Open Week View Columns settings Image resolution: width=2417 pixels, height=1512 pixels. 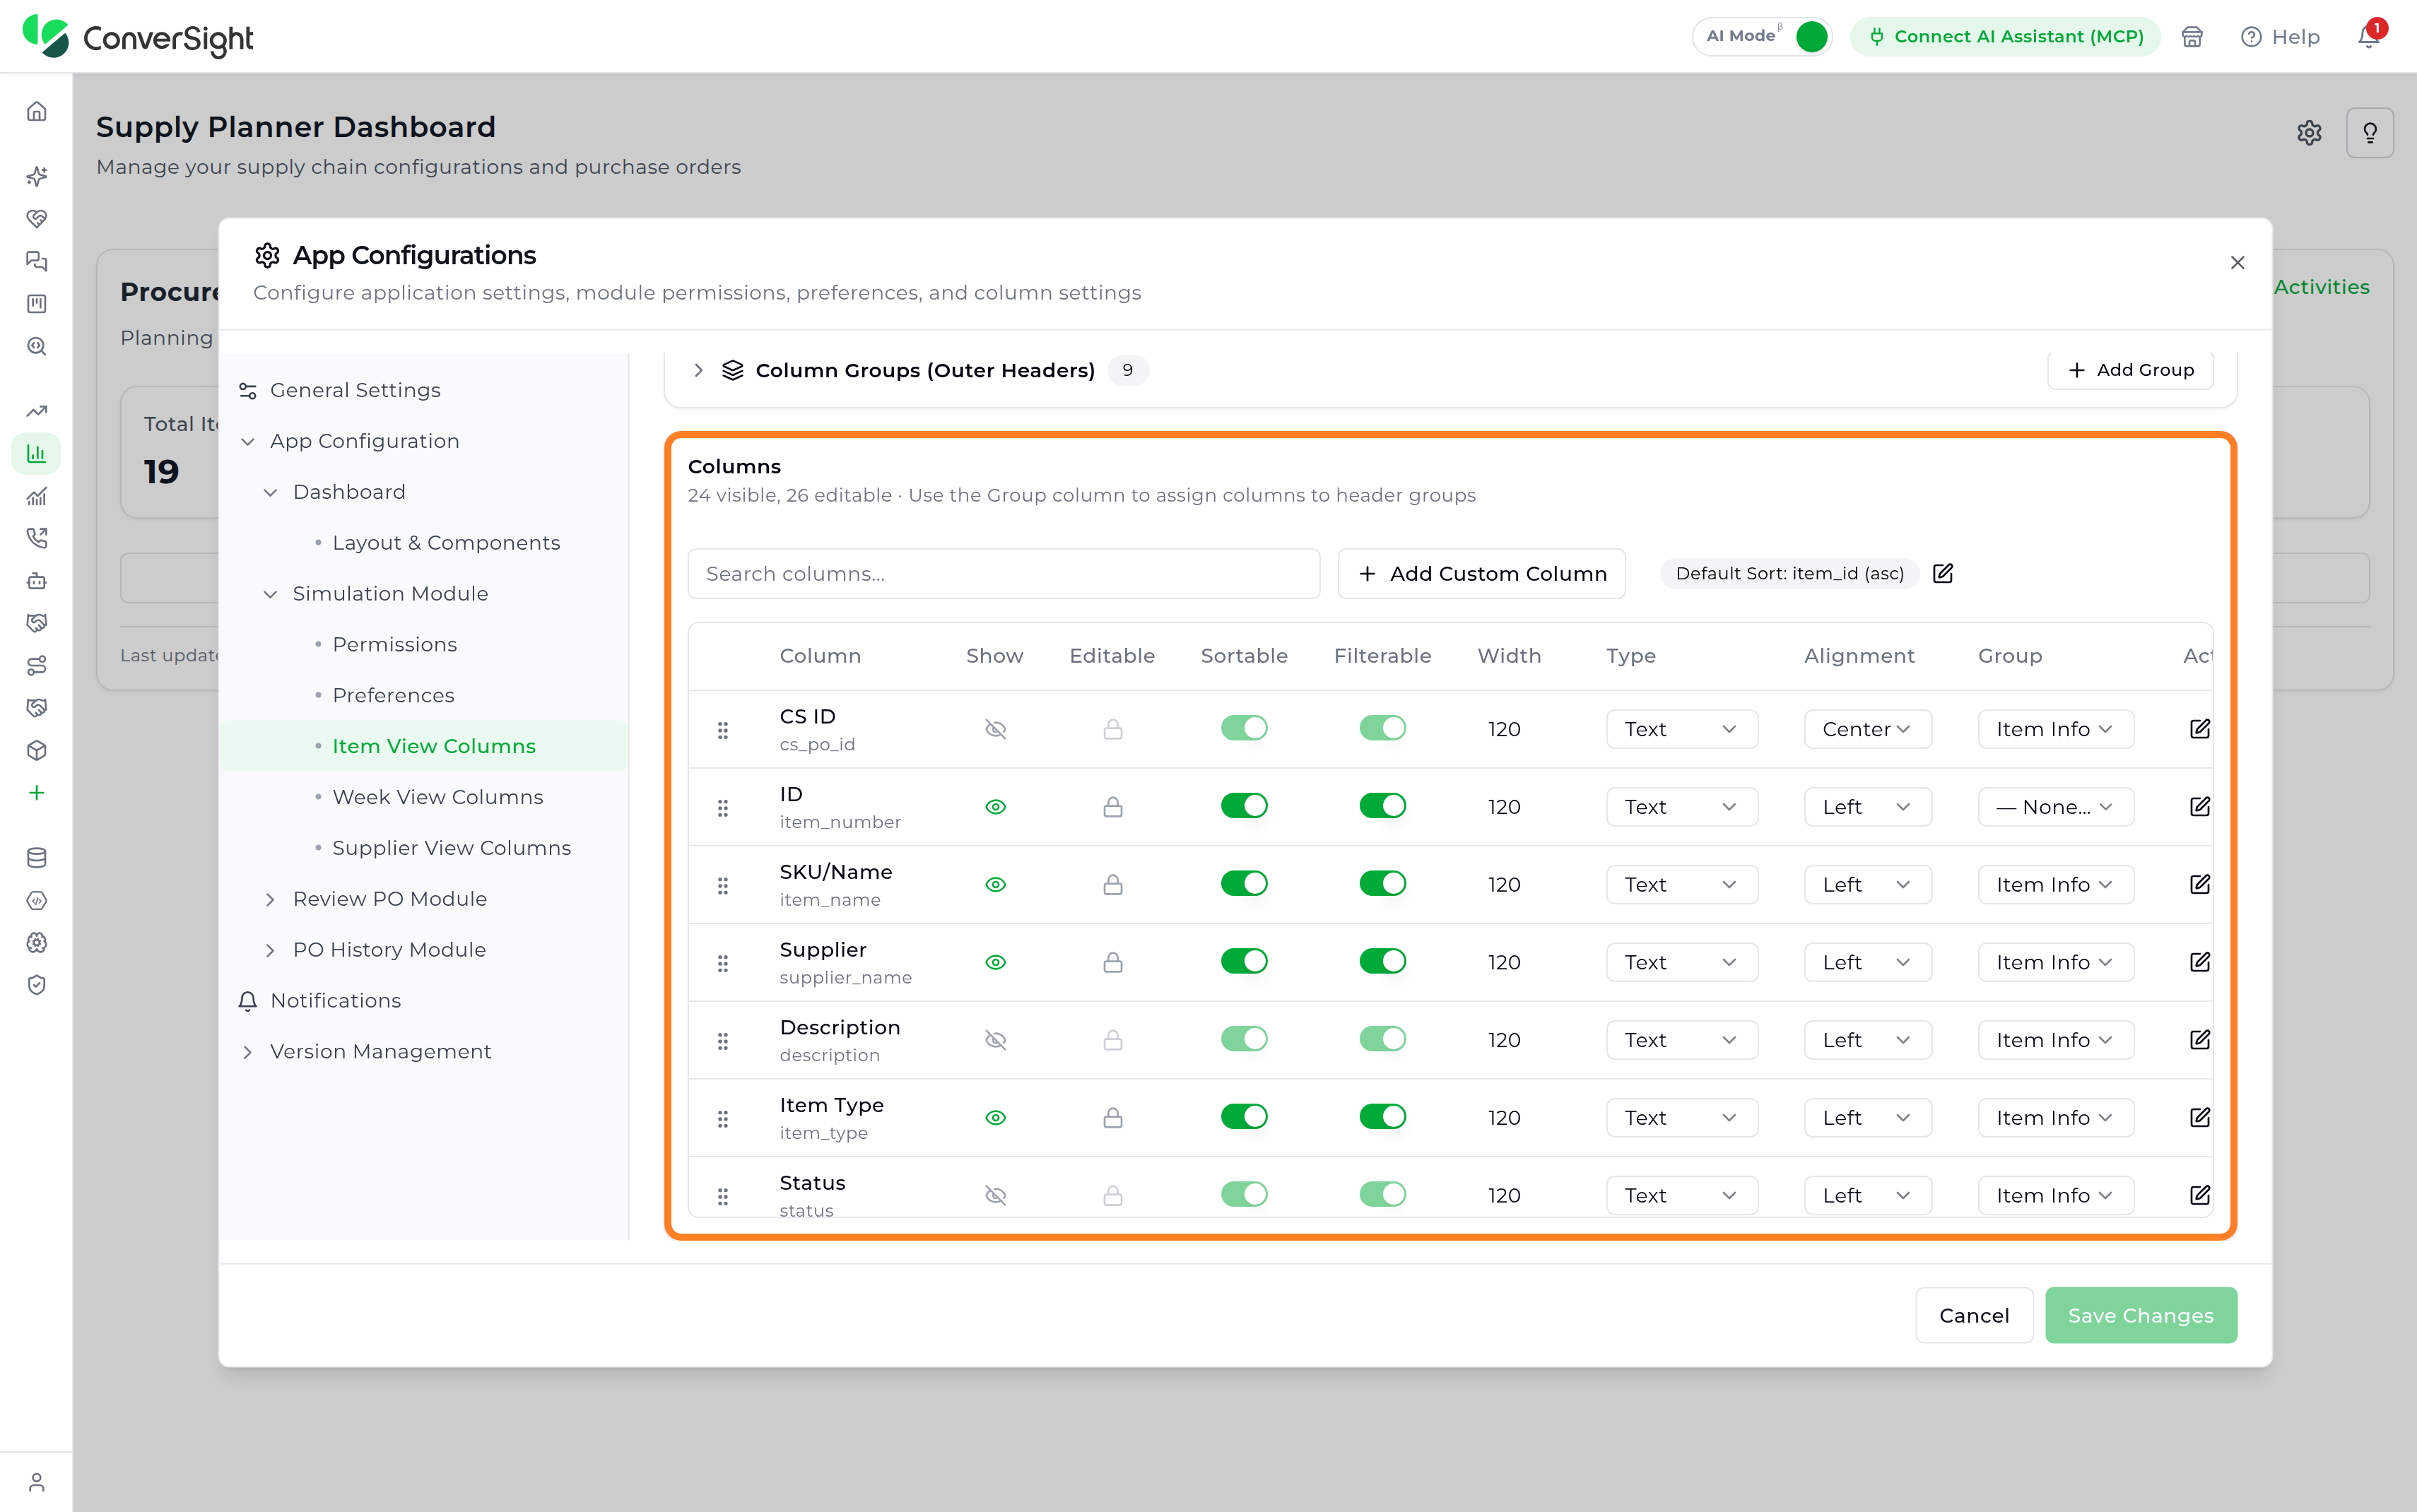pyautogui.click(x=437, y=797)
